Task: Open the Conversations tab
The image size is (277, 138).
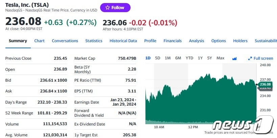Action: click(x=65, y=41)
